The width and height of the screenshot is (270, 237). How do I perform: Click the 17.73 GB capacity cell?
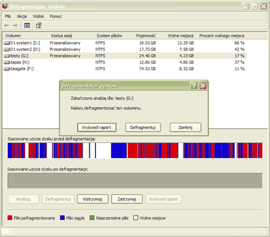148,49
